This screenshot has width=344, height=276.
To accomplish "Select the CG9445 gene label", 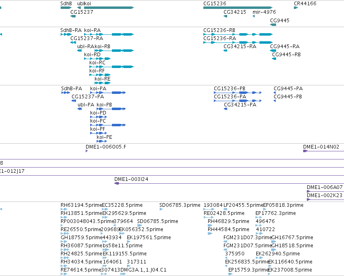I will pos(280,20).
